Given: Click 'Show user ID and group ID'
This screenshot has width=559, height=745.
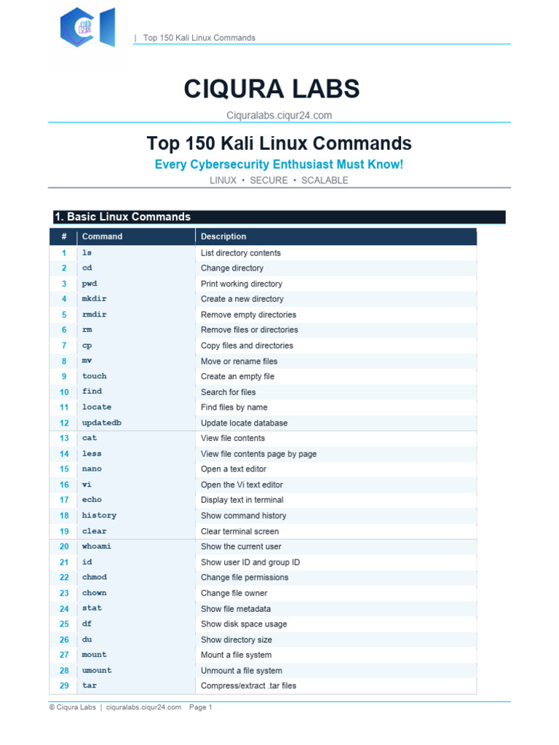Looking at the screenshot, I should [250, 562].
